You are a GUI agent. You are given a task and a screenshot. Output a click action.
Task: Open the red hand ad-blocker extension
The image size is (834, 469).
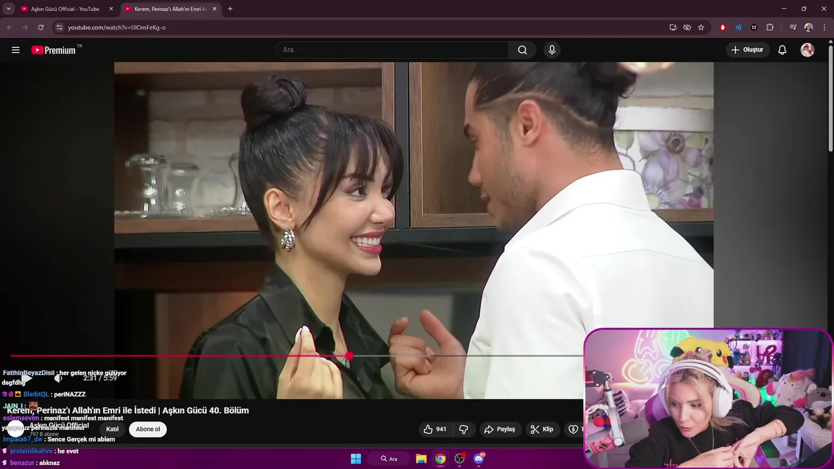[723, 27]
